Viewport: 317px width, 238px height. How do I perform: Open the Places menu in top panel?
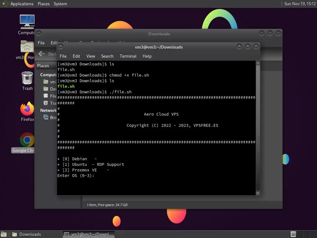pyautogui.click(x=43, y=4)
